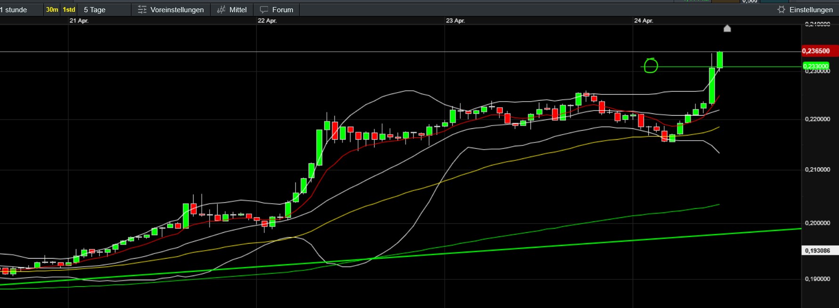Click the 0,210000 axis value

coord(817,170)
